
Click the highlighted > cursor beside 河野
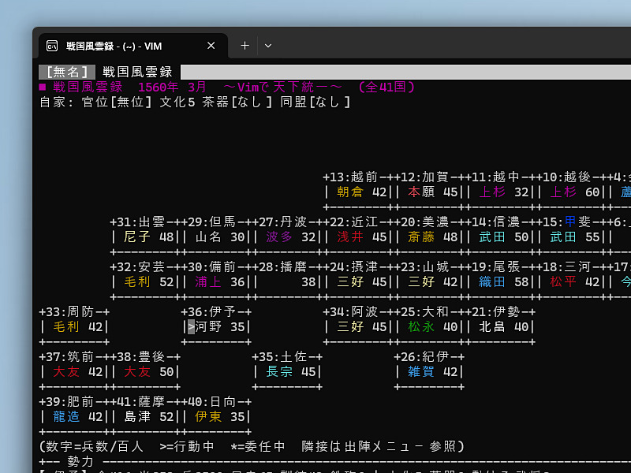pos(191,327)
